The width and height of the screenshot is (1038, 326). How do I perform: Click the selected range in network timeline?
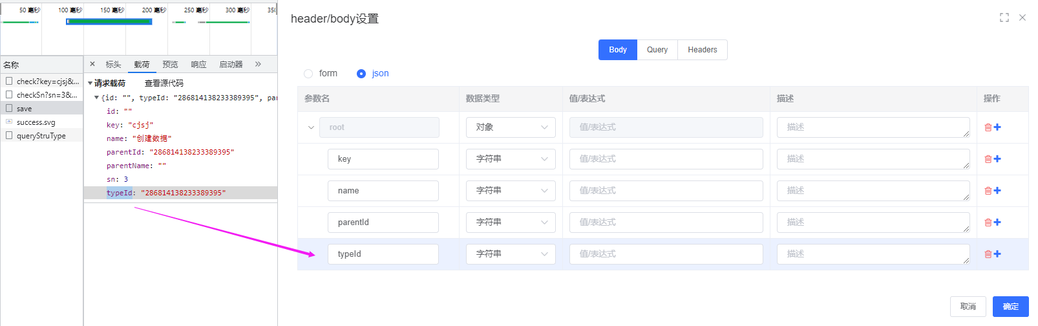[109, 21]
